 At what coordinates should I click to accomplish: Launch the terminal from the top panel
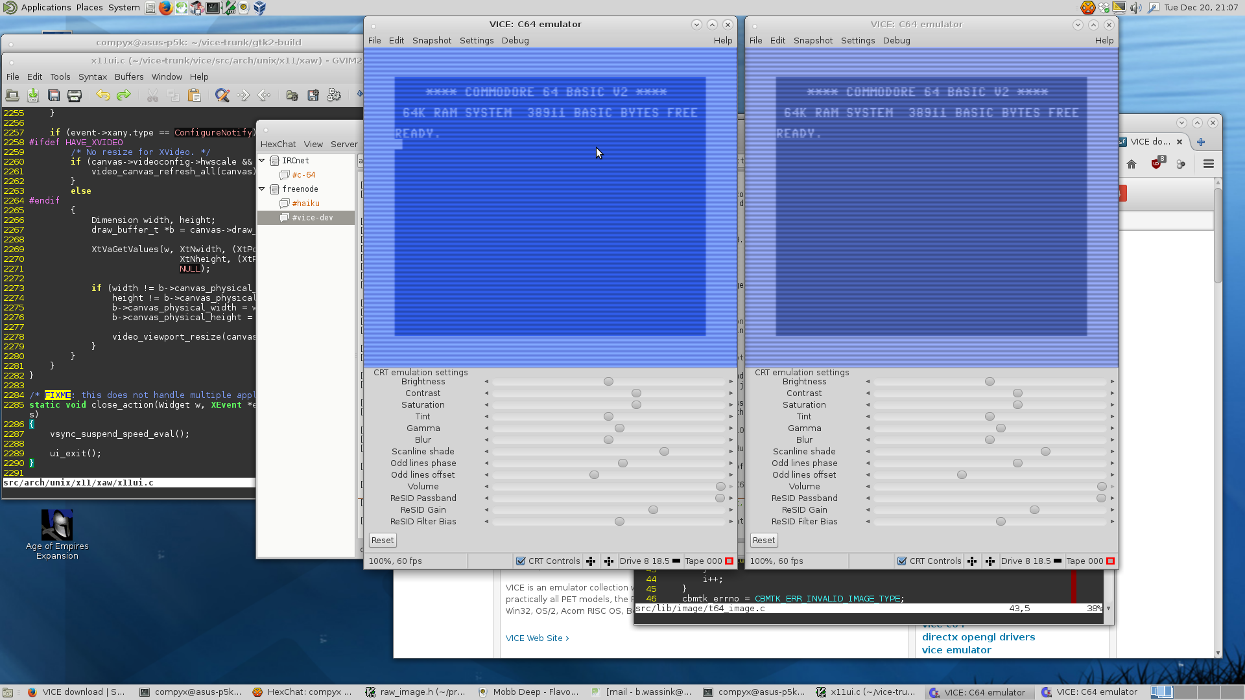[213, 8]
